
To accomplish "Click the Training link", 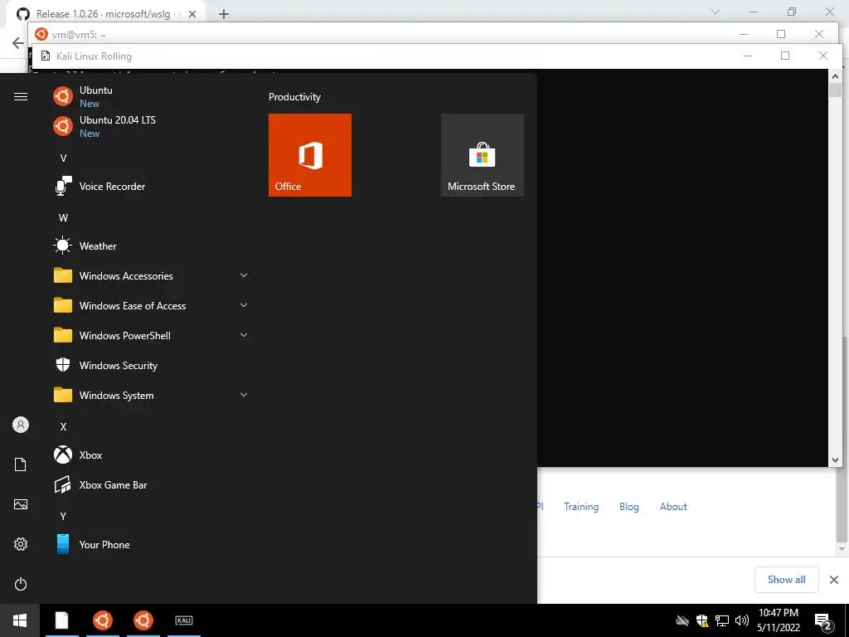I will click(581, 507).
